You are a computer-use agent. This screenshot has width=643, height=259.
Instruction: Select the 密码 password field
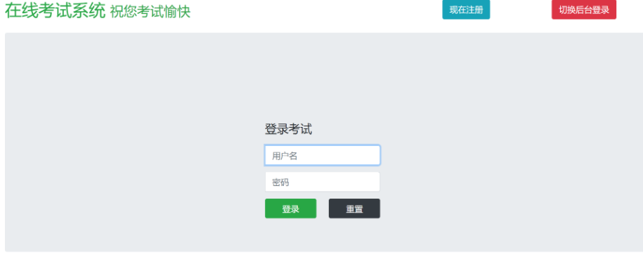(323, 182)
